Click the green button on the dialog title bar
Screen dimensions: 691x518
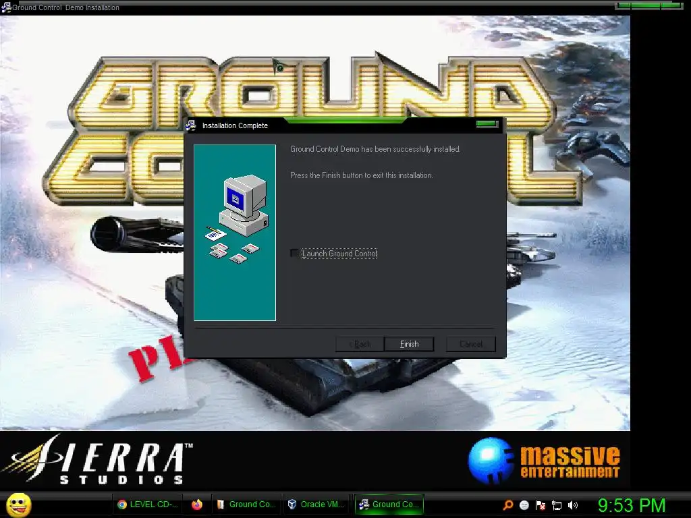click(x=487, y=125)
